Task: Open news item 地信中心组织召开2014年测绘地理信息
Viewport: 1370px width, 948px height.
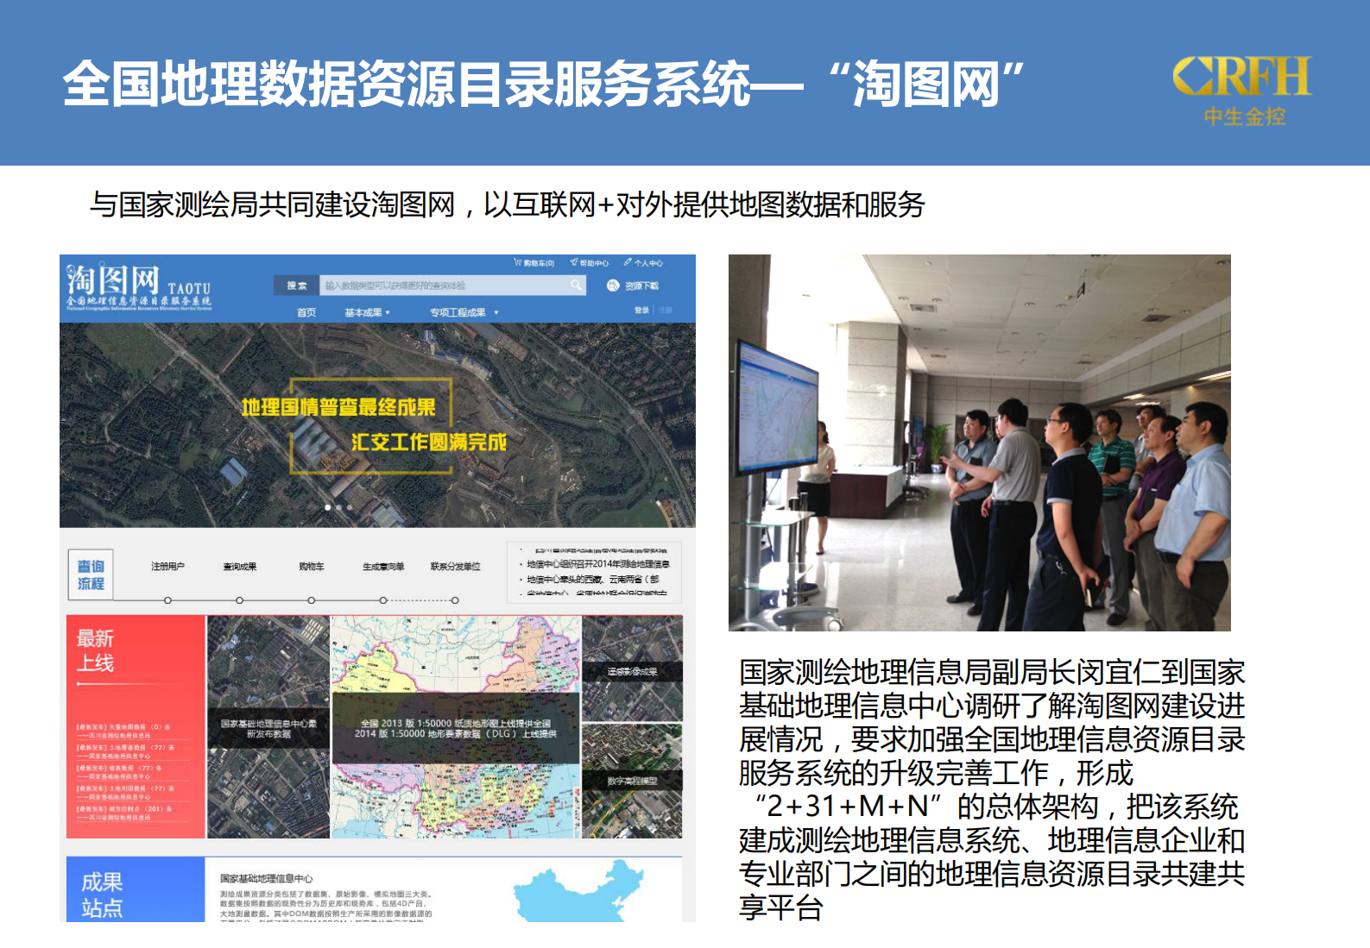Action: [x=597, y=564]
